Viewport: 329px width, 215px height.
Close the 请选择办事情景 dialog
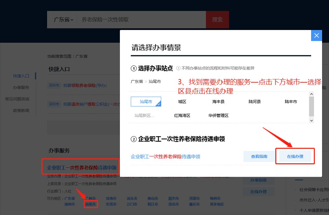tap(316, 36)
